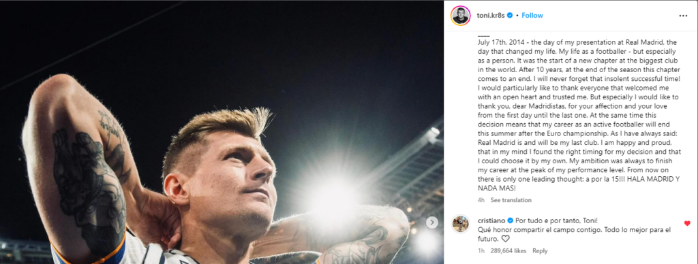The width and height of the screenshot is (698, 264).
Task: Click the 1h timestamp on cristiano's comment
Action: [481, 250]
